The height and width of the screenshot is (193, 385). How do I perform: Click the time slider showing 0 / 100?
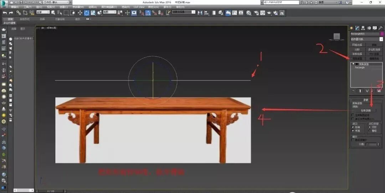click(51, 191)
